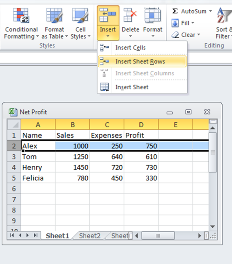Restore the Net Profit workbook window
This screenshot has height=264, width=232.
188,112
